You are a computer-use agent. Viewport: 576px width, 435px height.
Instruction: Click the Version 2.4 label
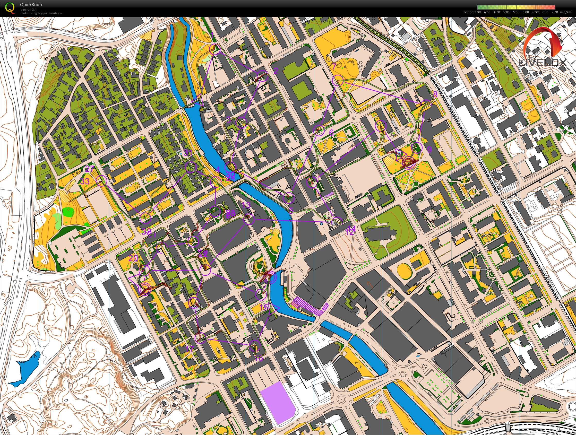click(x=28, y=9)
